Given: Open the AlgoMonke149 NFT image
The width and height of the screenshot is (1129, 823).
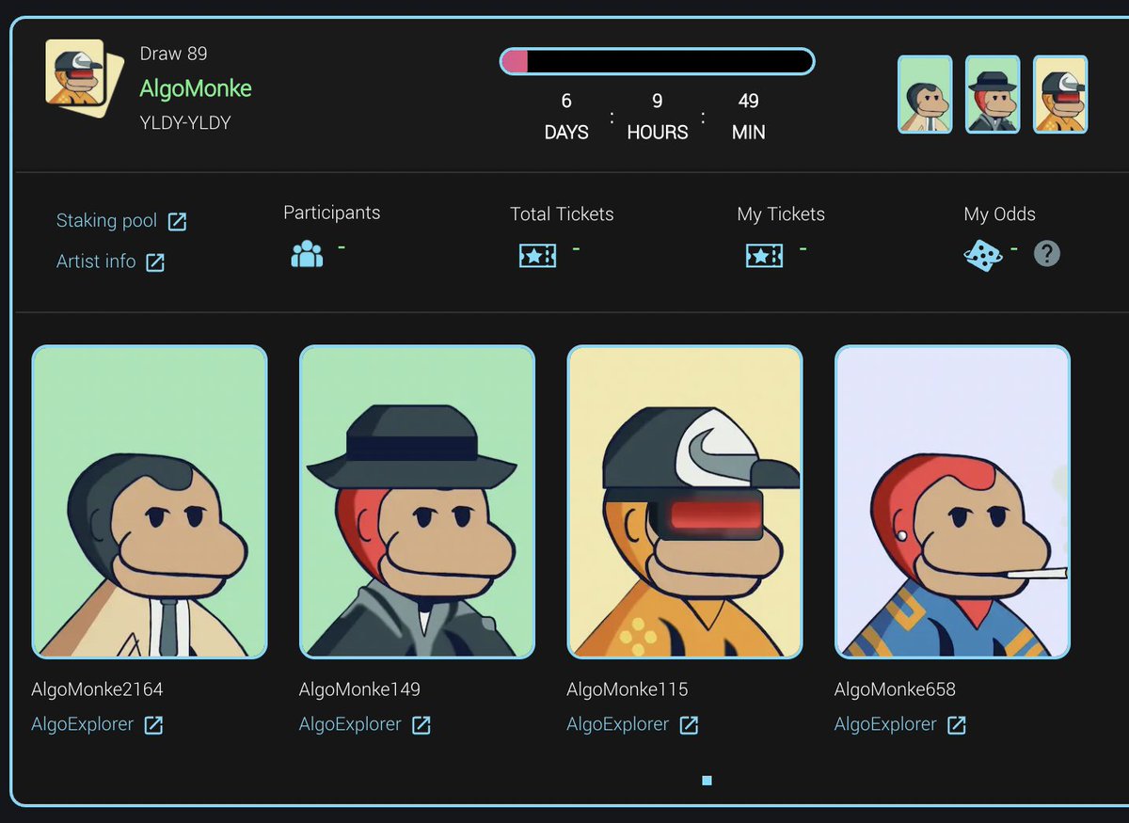Looking at the screenshot, I should click(417, 502).
